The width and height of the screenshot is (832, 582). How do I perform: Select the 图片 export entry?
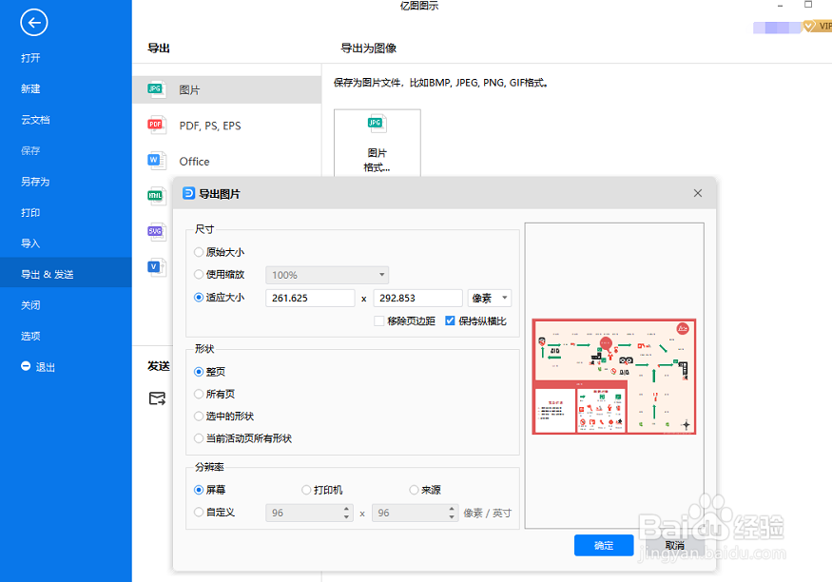pyautogui.click(x=227, y=89)
